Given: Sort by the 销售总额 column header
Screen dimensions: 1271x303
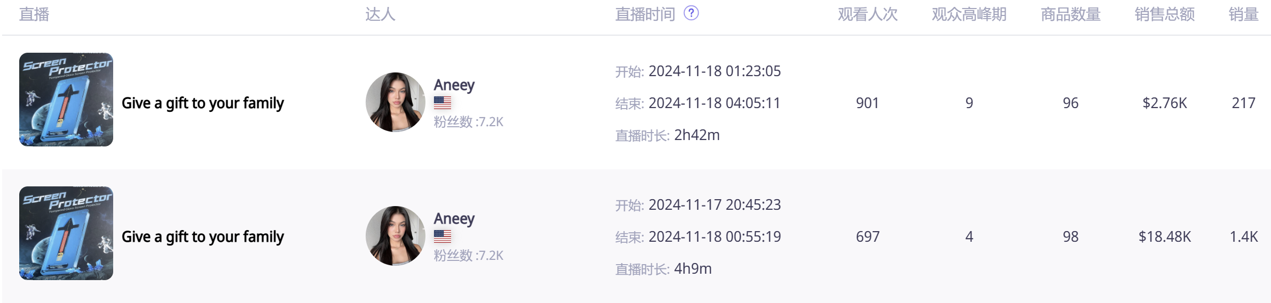Looking at the screenshot, I should (x=1164, y=14).
